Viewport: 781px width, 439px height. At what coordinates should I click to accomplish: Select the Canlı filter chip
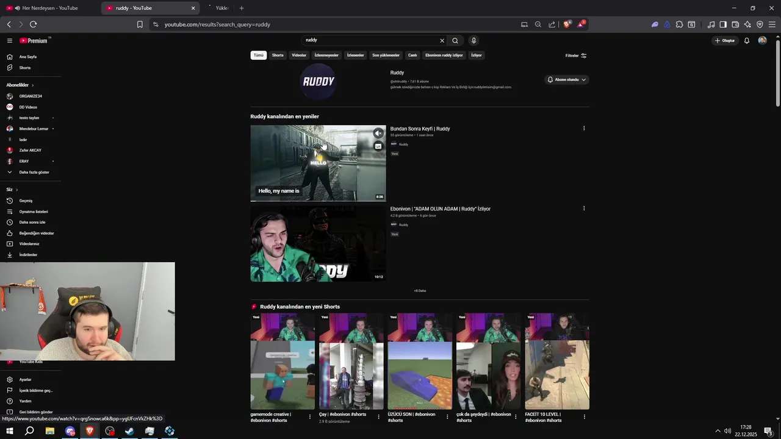tap(412, 55)
